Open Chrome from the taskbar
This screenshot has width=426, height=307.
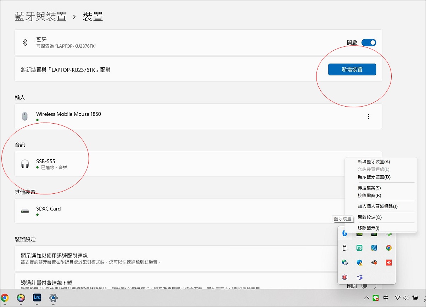click(x=4, y=298)
